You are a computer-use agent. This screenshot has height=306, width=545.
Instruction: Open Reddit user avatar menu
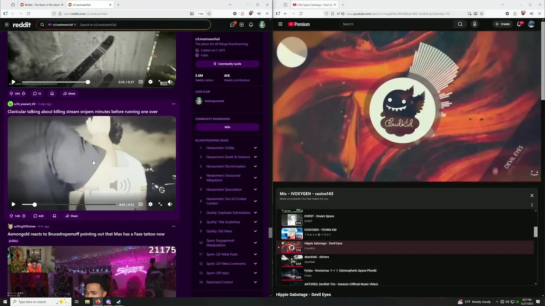click(262, 25)
